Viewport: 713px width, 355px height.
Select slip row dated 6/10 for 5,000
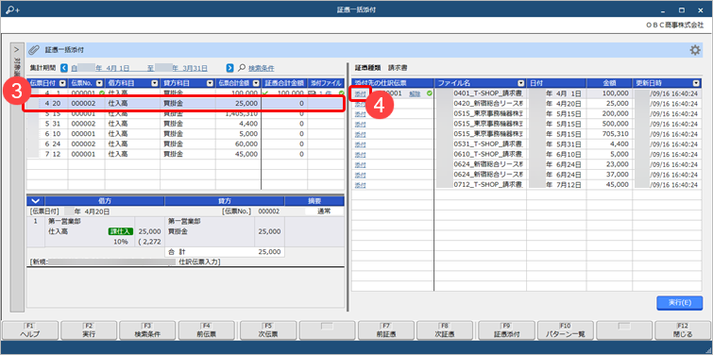[185, 134]
